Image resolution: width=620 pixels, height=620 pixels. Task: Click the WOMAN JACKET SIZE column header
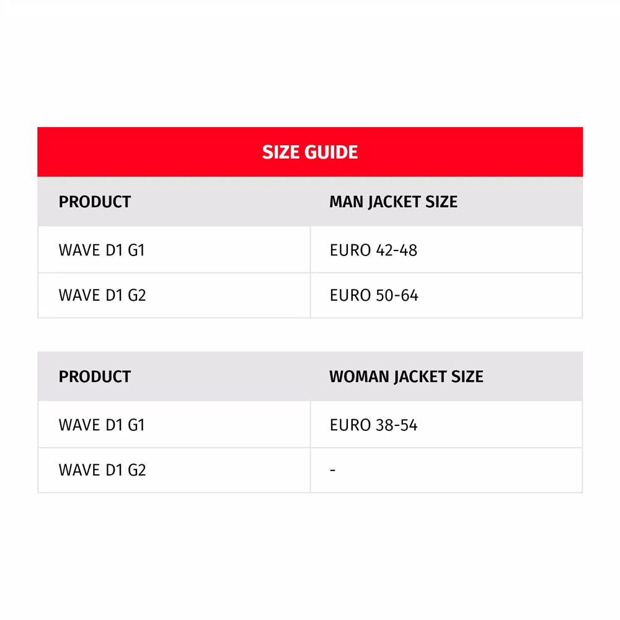pyautogui.click(x=406, y=377)
